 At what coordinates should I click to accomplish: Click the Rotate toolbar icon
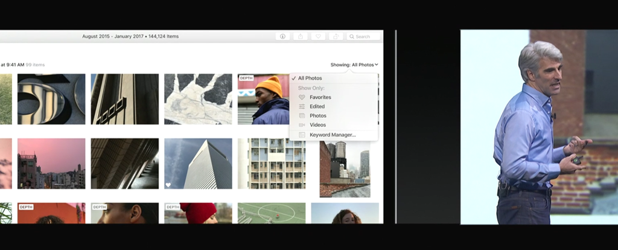pos(336,36)
